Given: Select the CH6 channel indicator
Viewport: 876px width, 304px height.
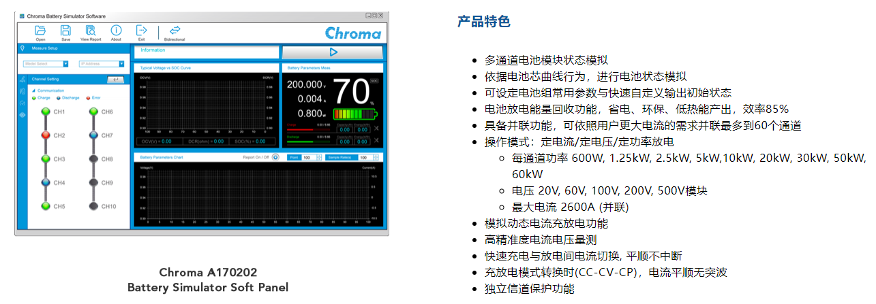Looking at the screenshot, I should [93, 112].
